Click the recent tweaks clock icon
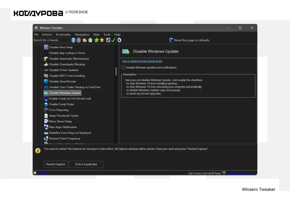The image size is (290, 199). (90, 40)
